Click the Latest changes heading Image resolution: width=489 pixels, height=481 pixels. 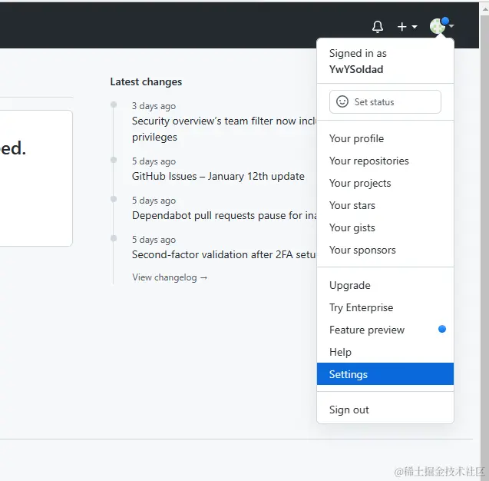pos(146,81)
